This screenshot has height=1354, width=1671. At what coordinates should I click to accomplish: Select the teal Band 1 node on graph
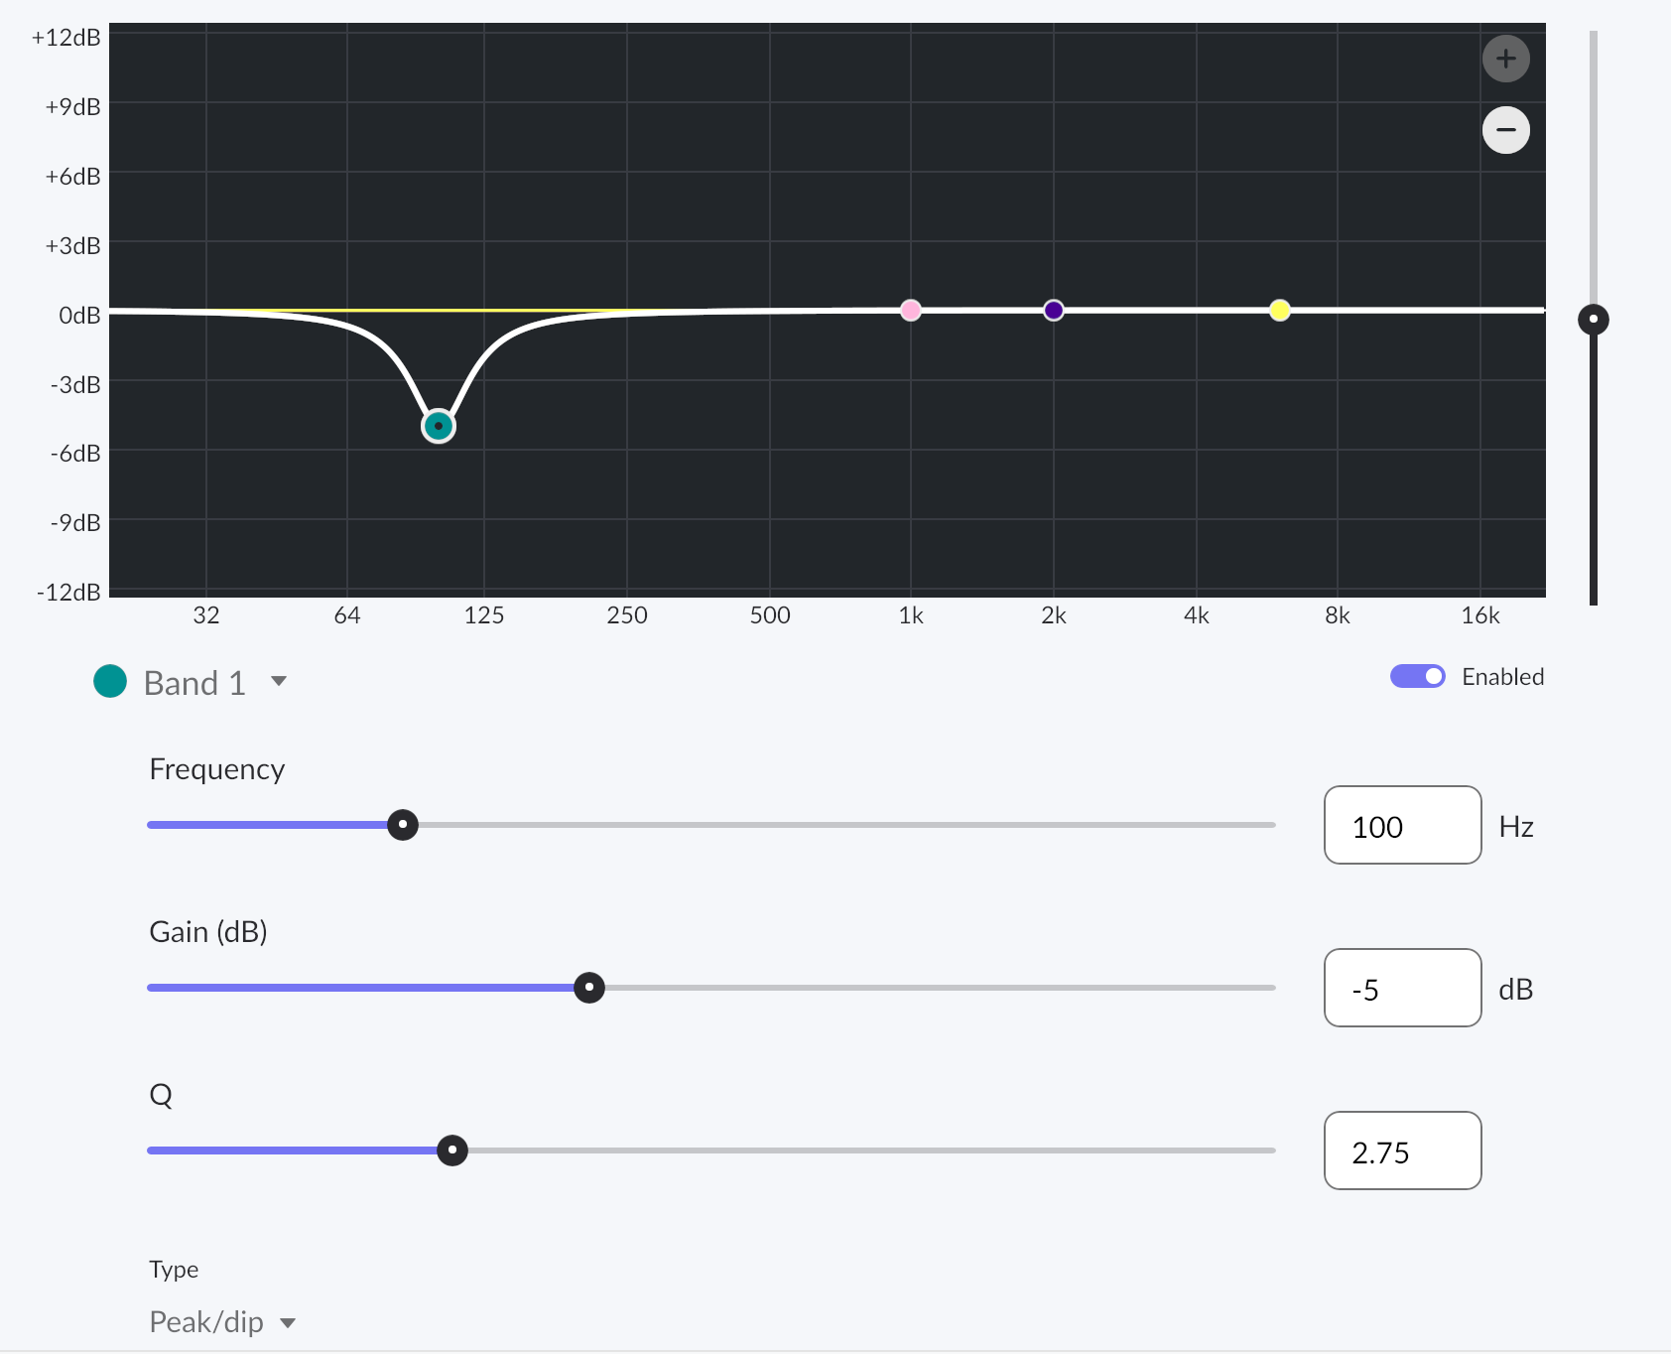(x=438, y=426)
